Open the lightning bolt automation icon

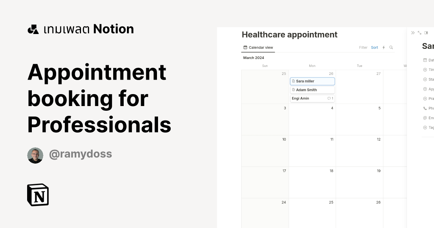(x=383, y=47)
